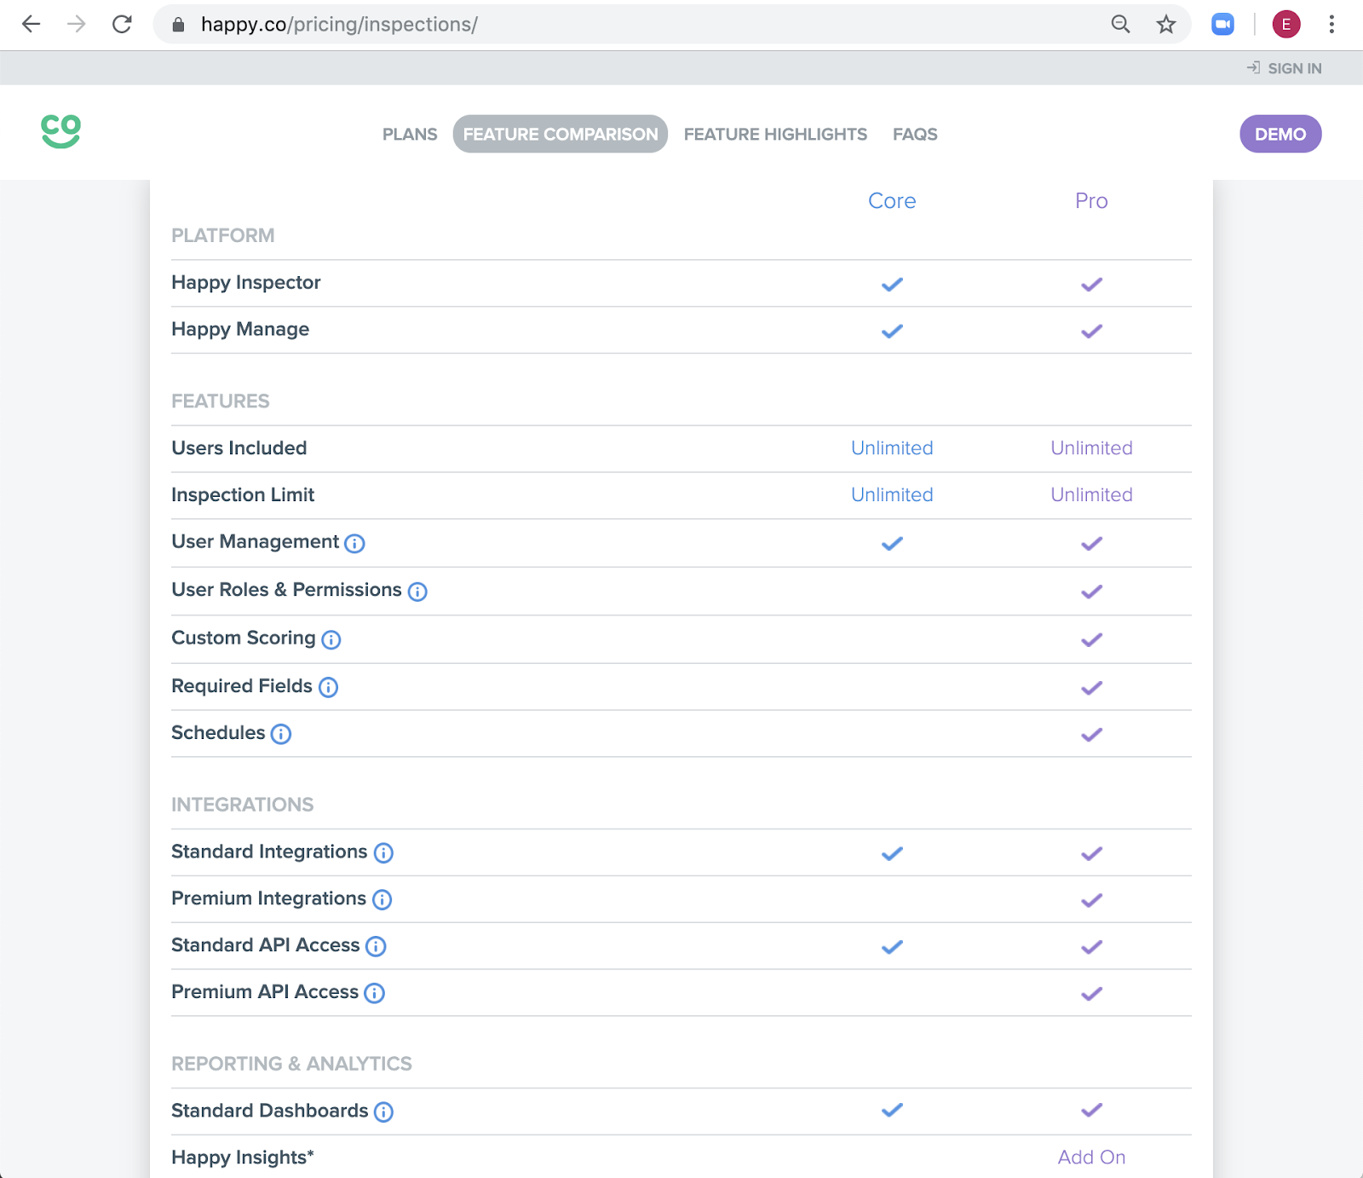Click the Sign In link
The width and height of the screenshot is (1363, 1178).
[x=1285, y=68]
